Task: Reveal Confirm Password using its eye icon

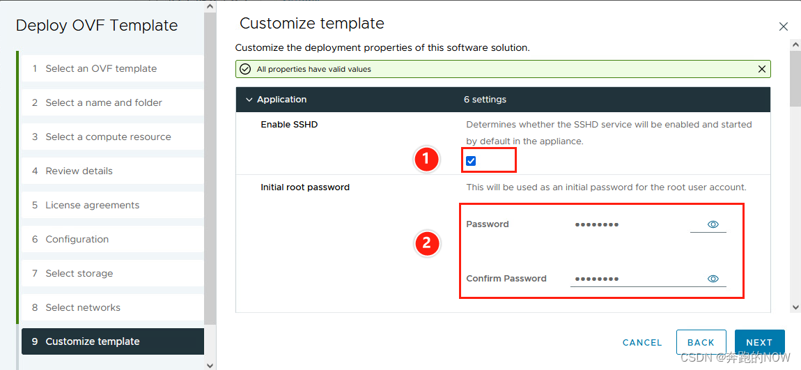Action: click(x=713, y=279)
